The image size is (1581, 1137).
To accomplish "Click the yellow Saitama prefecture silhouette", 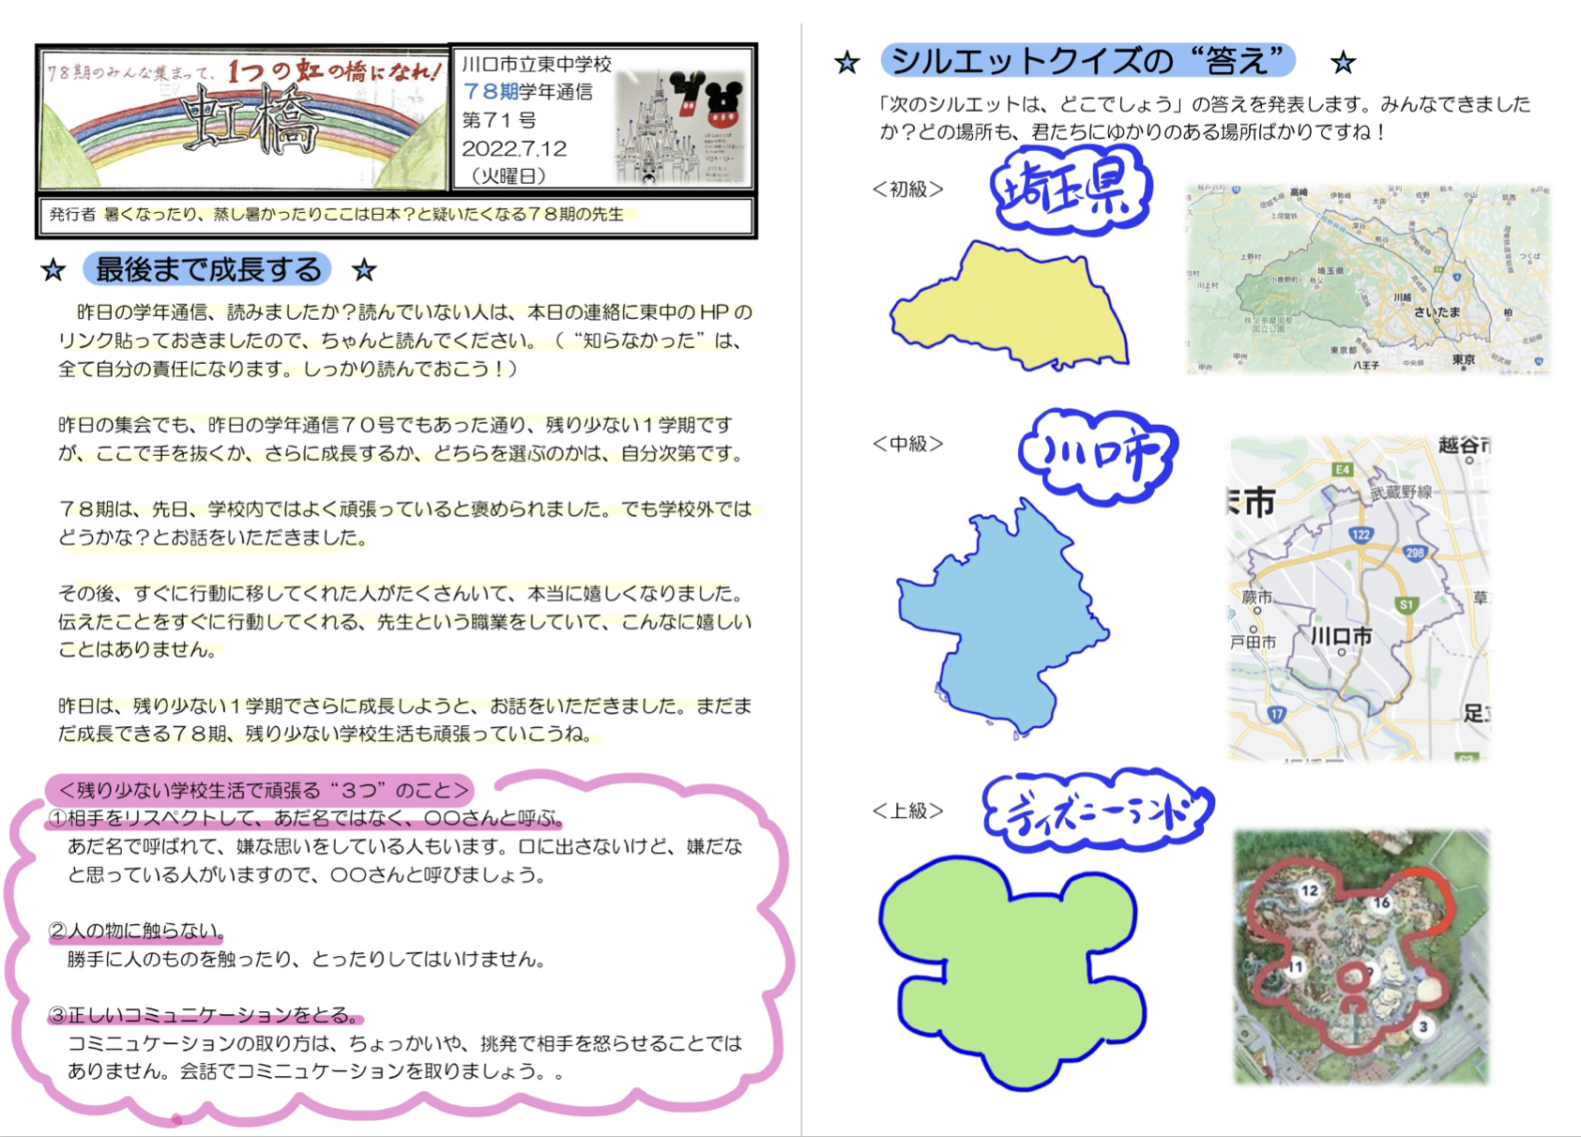I will tap(1009, 306).
